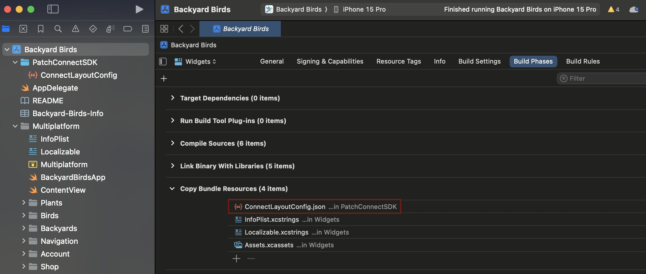
Task: Collapse the Multiplatform folder
Action: 15,126
